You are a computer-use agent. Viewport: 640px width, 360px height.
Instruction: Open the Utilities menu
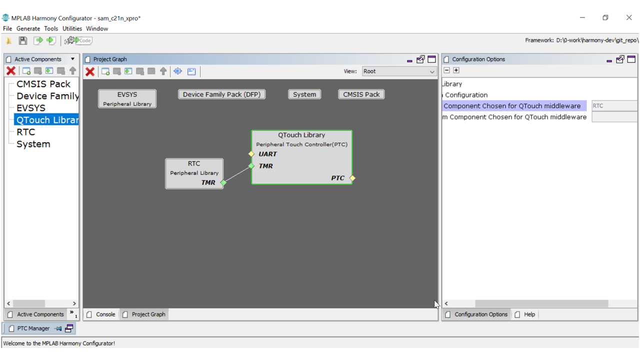[x=72, y=28]
